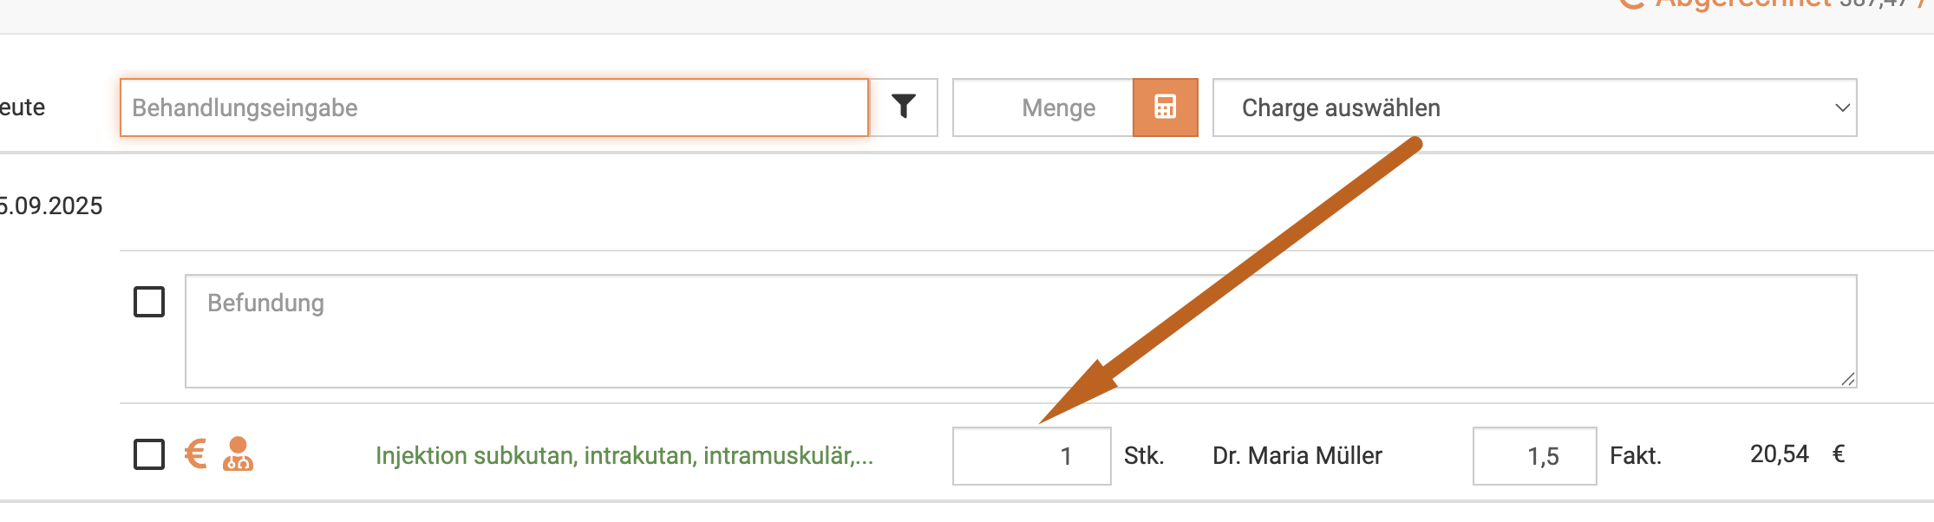Select the quantity field showing 1

click(x=1030, y=455)
